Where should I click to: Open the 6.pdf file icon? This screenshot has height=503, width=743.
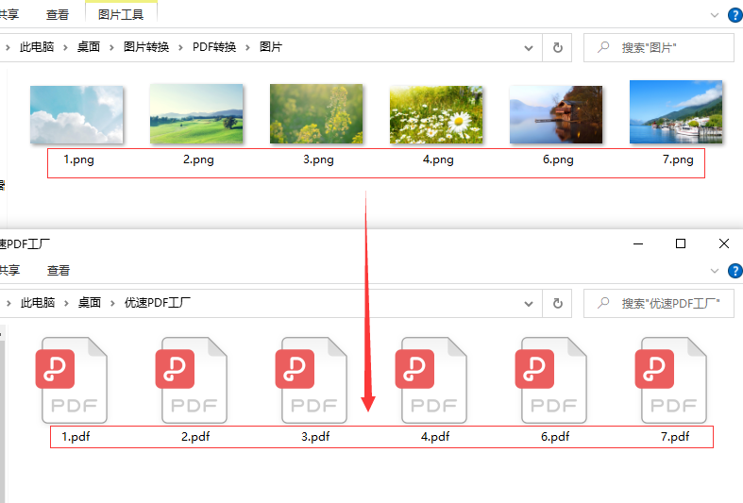point(551,380)
